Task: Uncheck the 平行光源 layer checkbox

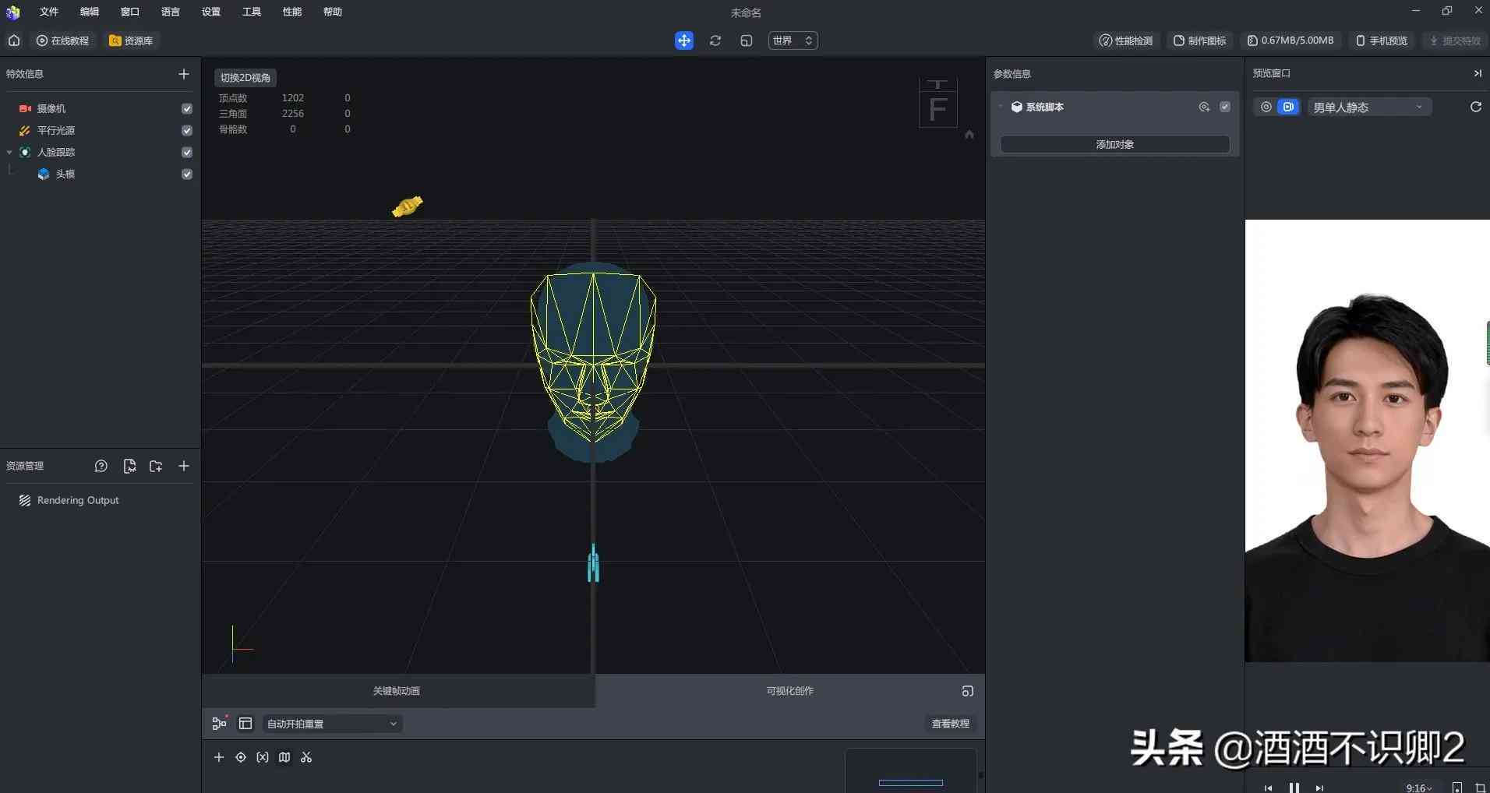Action: [x=187, y=131]
